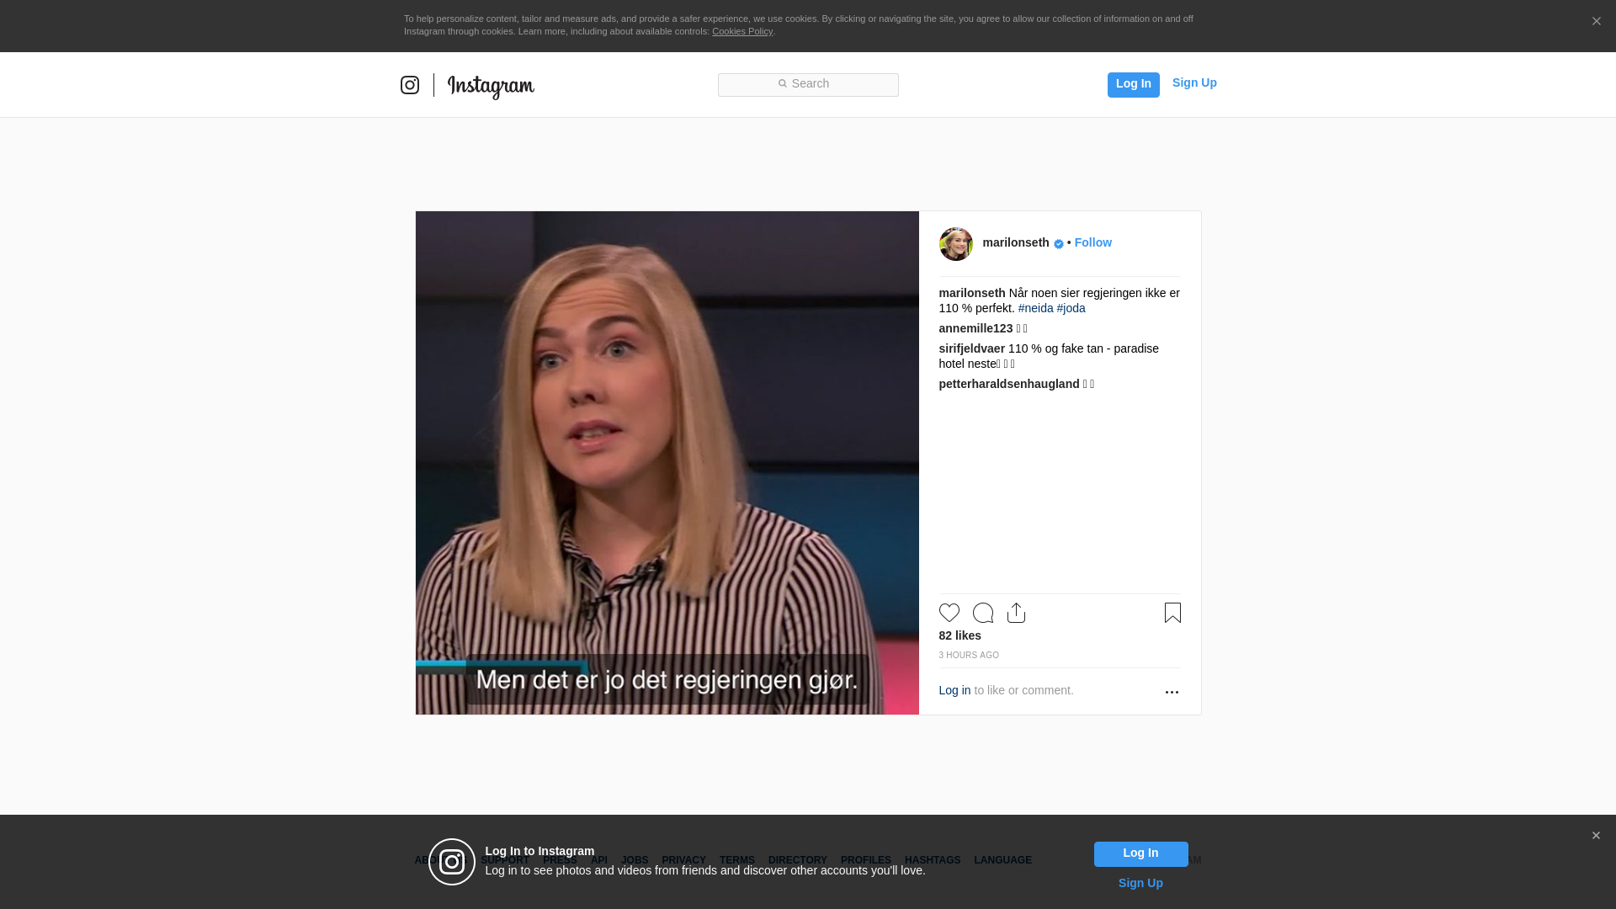This screenshot has height=909, width=1616.
Task: Save post with bookmark icon
Action: 1172,613
